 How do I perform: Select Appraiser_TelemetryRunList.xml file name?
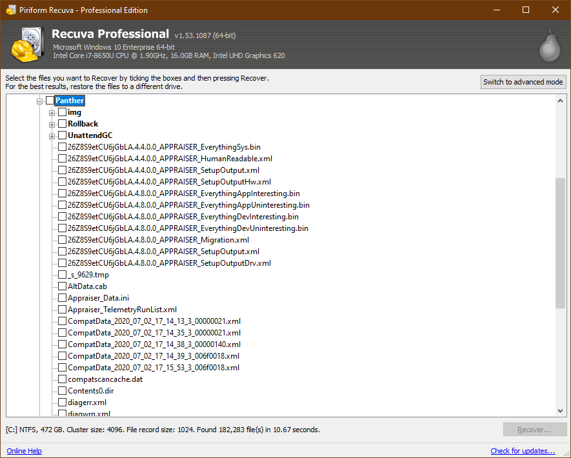[123, 310]
